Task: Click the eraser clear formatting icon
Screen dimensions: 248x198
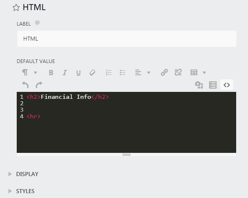Action: [92, 72]
